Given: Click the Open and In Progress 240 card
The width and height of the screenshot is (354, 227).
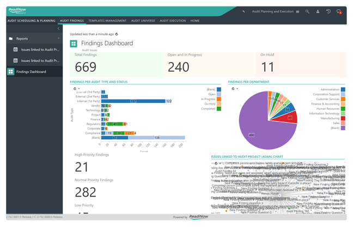Looking at the screenshot, I should click(x=209, y=65).
